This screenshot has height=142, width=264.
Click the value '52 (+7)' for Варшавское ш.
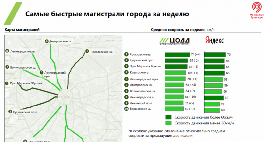point(190,109)
